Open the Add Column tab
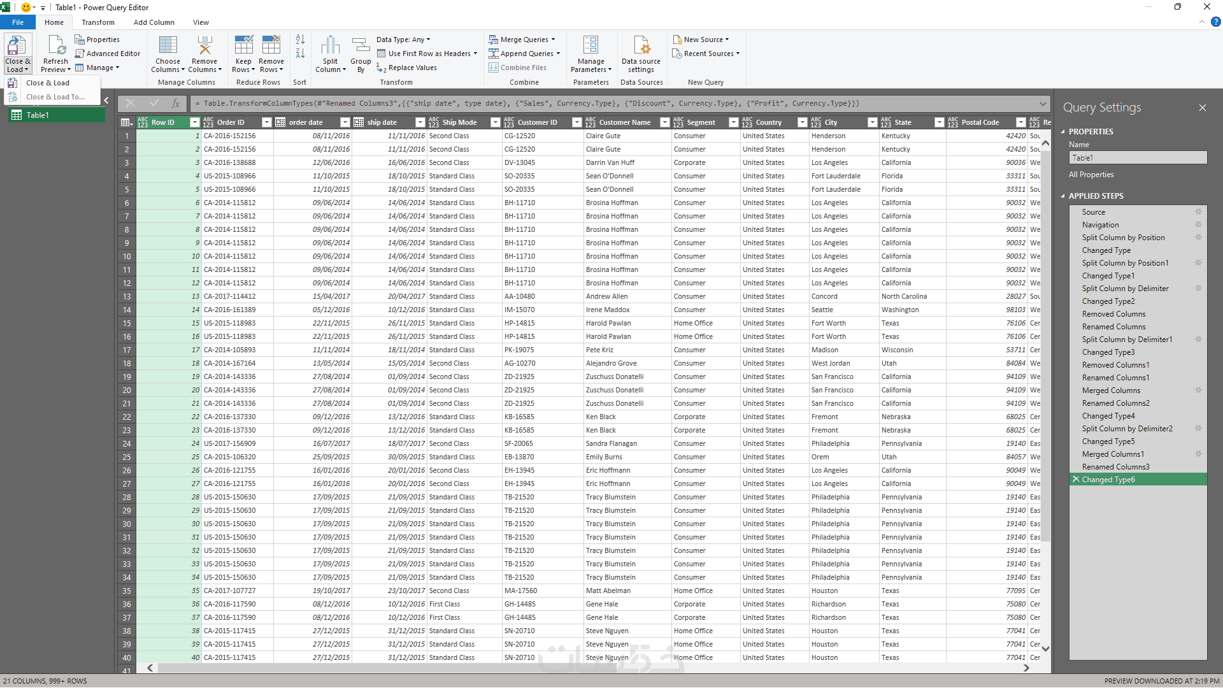The width and height of the screenshot is (1223, 688). click(154, 22)
